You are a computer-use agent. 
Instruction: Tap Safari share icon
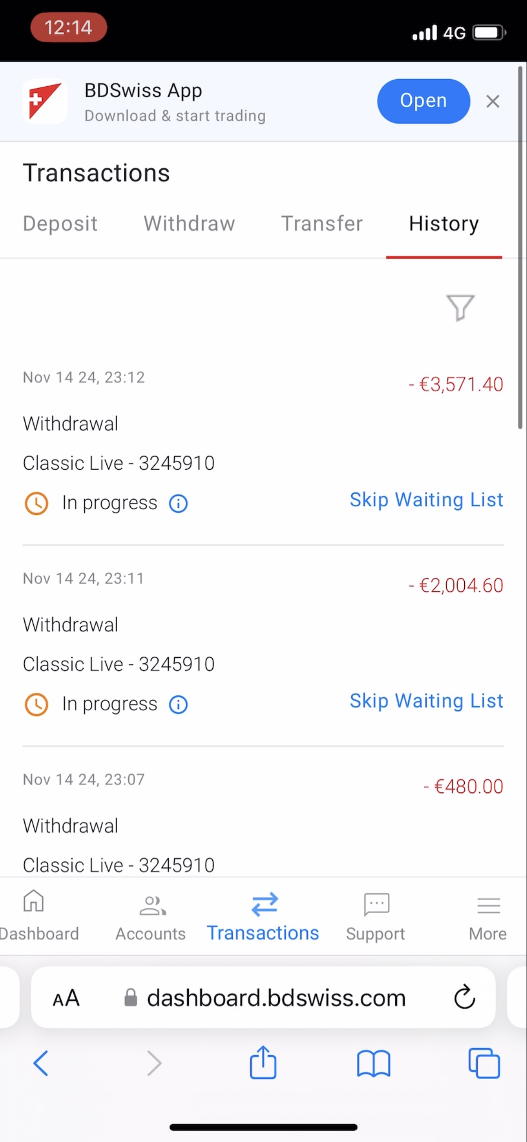tap(263, 1063)
